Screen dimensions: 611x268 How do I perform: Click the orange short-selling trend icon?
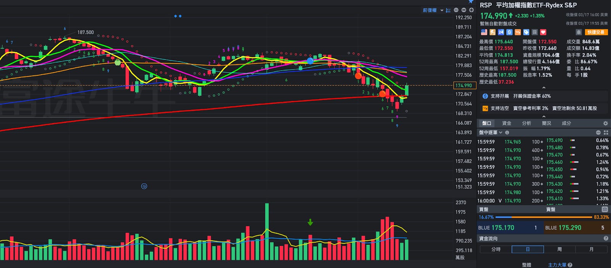click(518, 32)
